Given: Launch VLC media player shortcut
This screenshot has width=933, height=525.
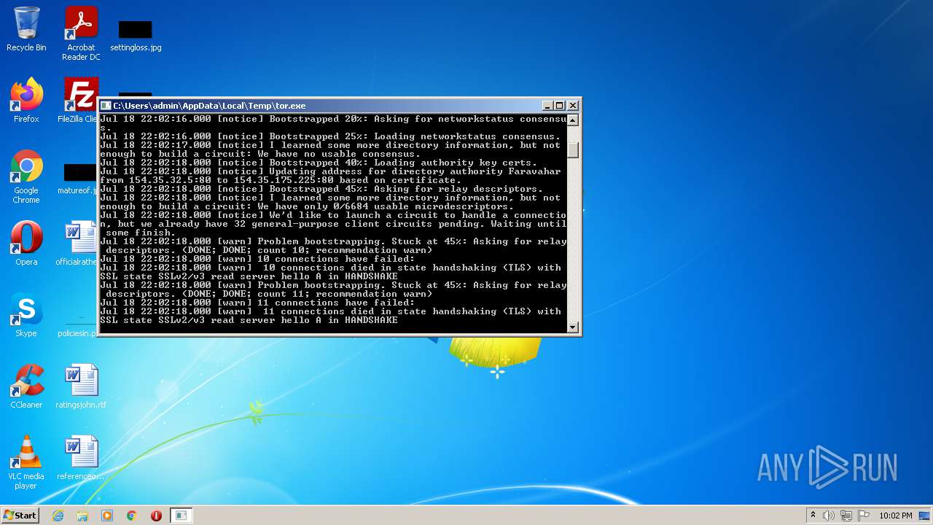Looking at the screenshot, I should pyautogui.click(x=26, y=462).
